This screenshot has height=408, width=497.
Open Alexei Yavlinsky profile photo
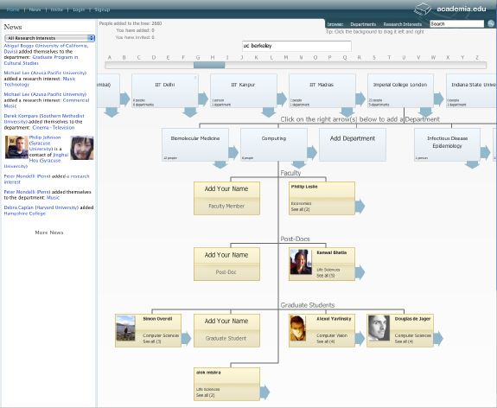(298, 328)
